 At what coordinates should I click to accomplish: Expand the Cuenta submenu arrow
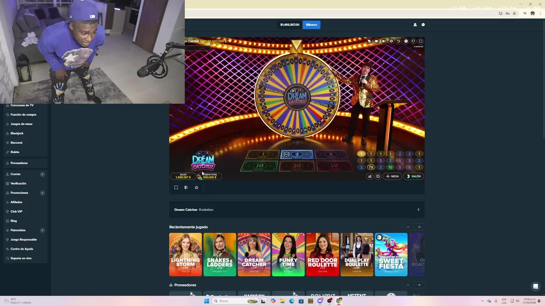(42, 174)
